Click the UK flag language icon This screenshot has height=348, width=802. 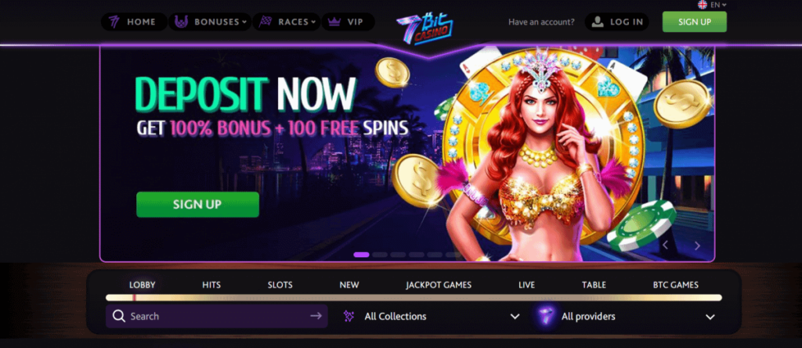point(703,5)
